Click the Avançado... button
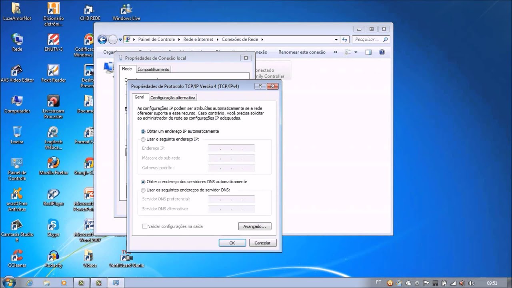The height and width of the screenshot is (288, 512). [254, 226]
